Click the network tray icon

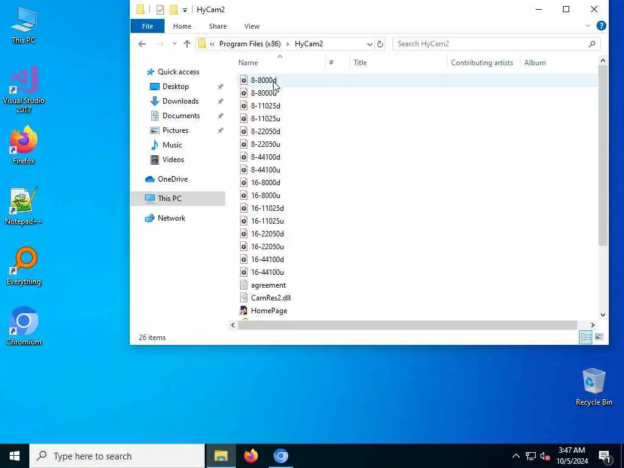pyautogui.click(x=531, y=456)
